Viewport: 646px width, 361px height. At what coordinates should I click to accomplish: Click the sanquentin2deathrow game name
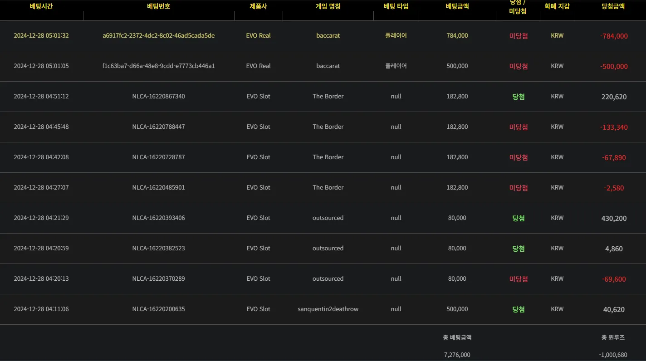click(x=328, y=309)
